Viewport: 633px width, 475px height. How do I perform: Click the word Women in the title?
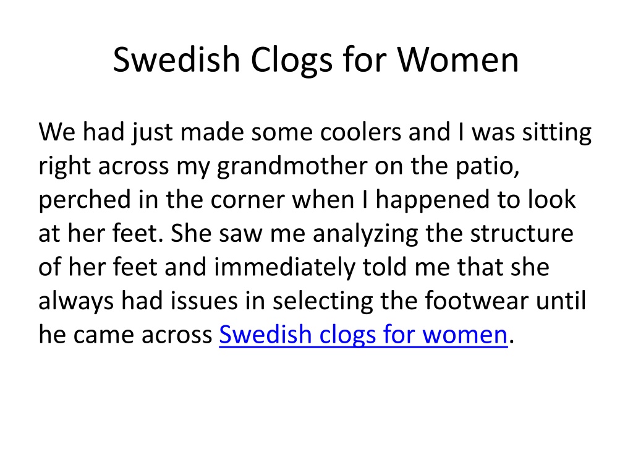(458, 59)
